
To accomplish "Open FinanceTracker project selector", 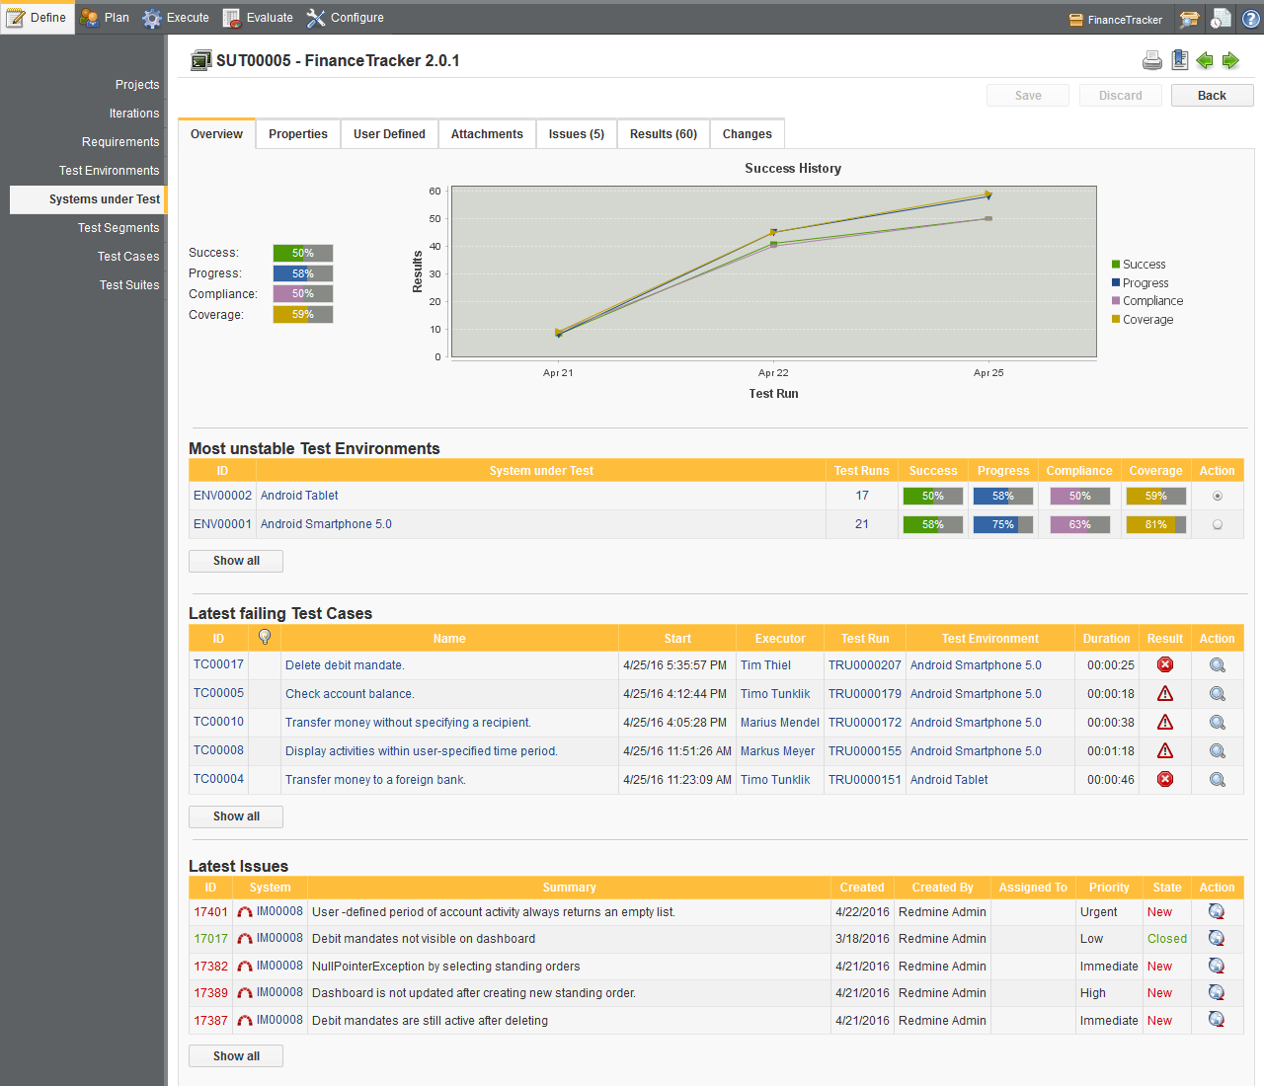I will pos(1116,20).
